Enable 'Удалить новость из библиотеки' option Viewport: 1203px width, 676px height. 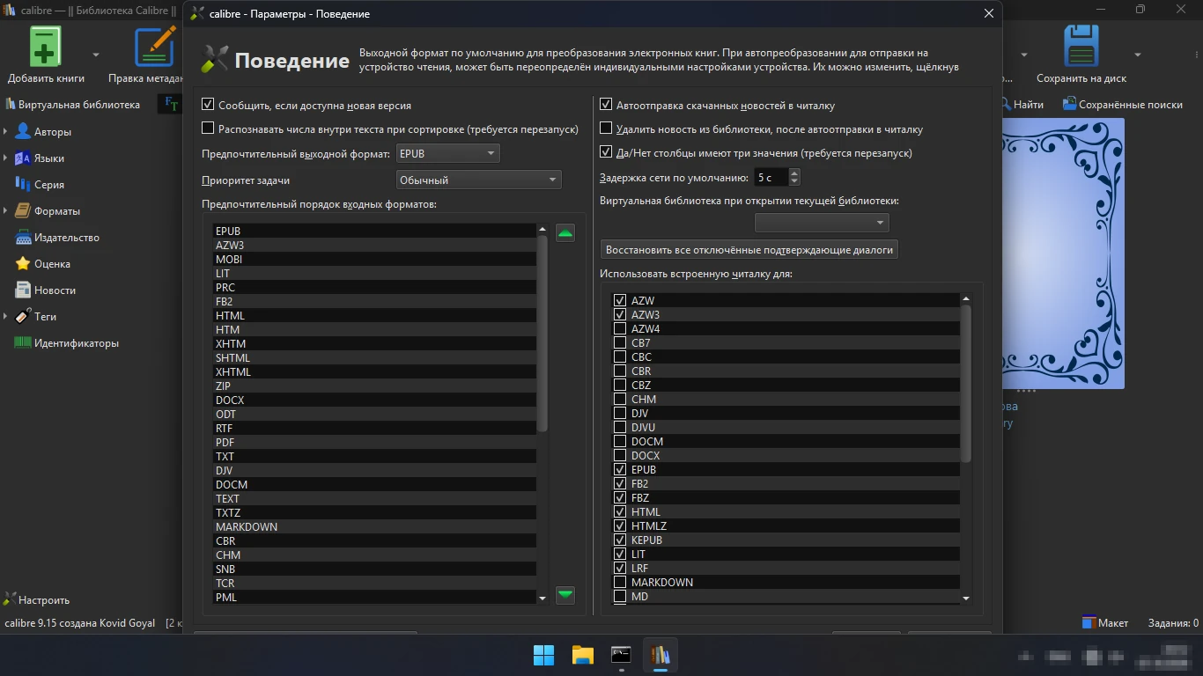coord(606,129)
